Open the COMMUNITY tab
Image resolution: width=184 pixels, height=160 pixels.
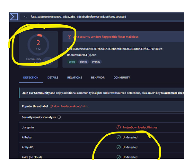[122, 77]
